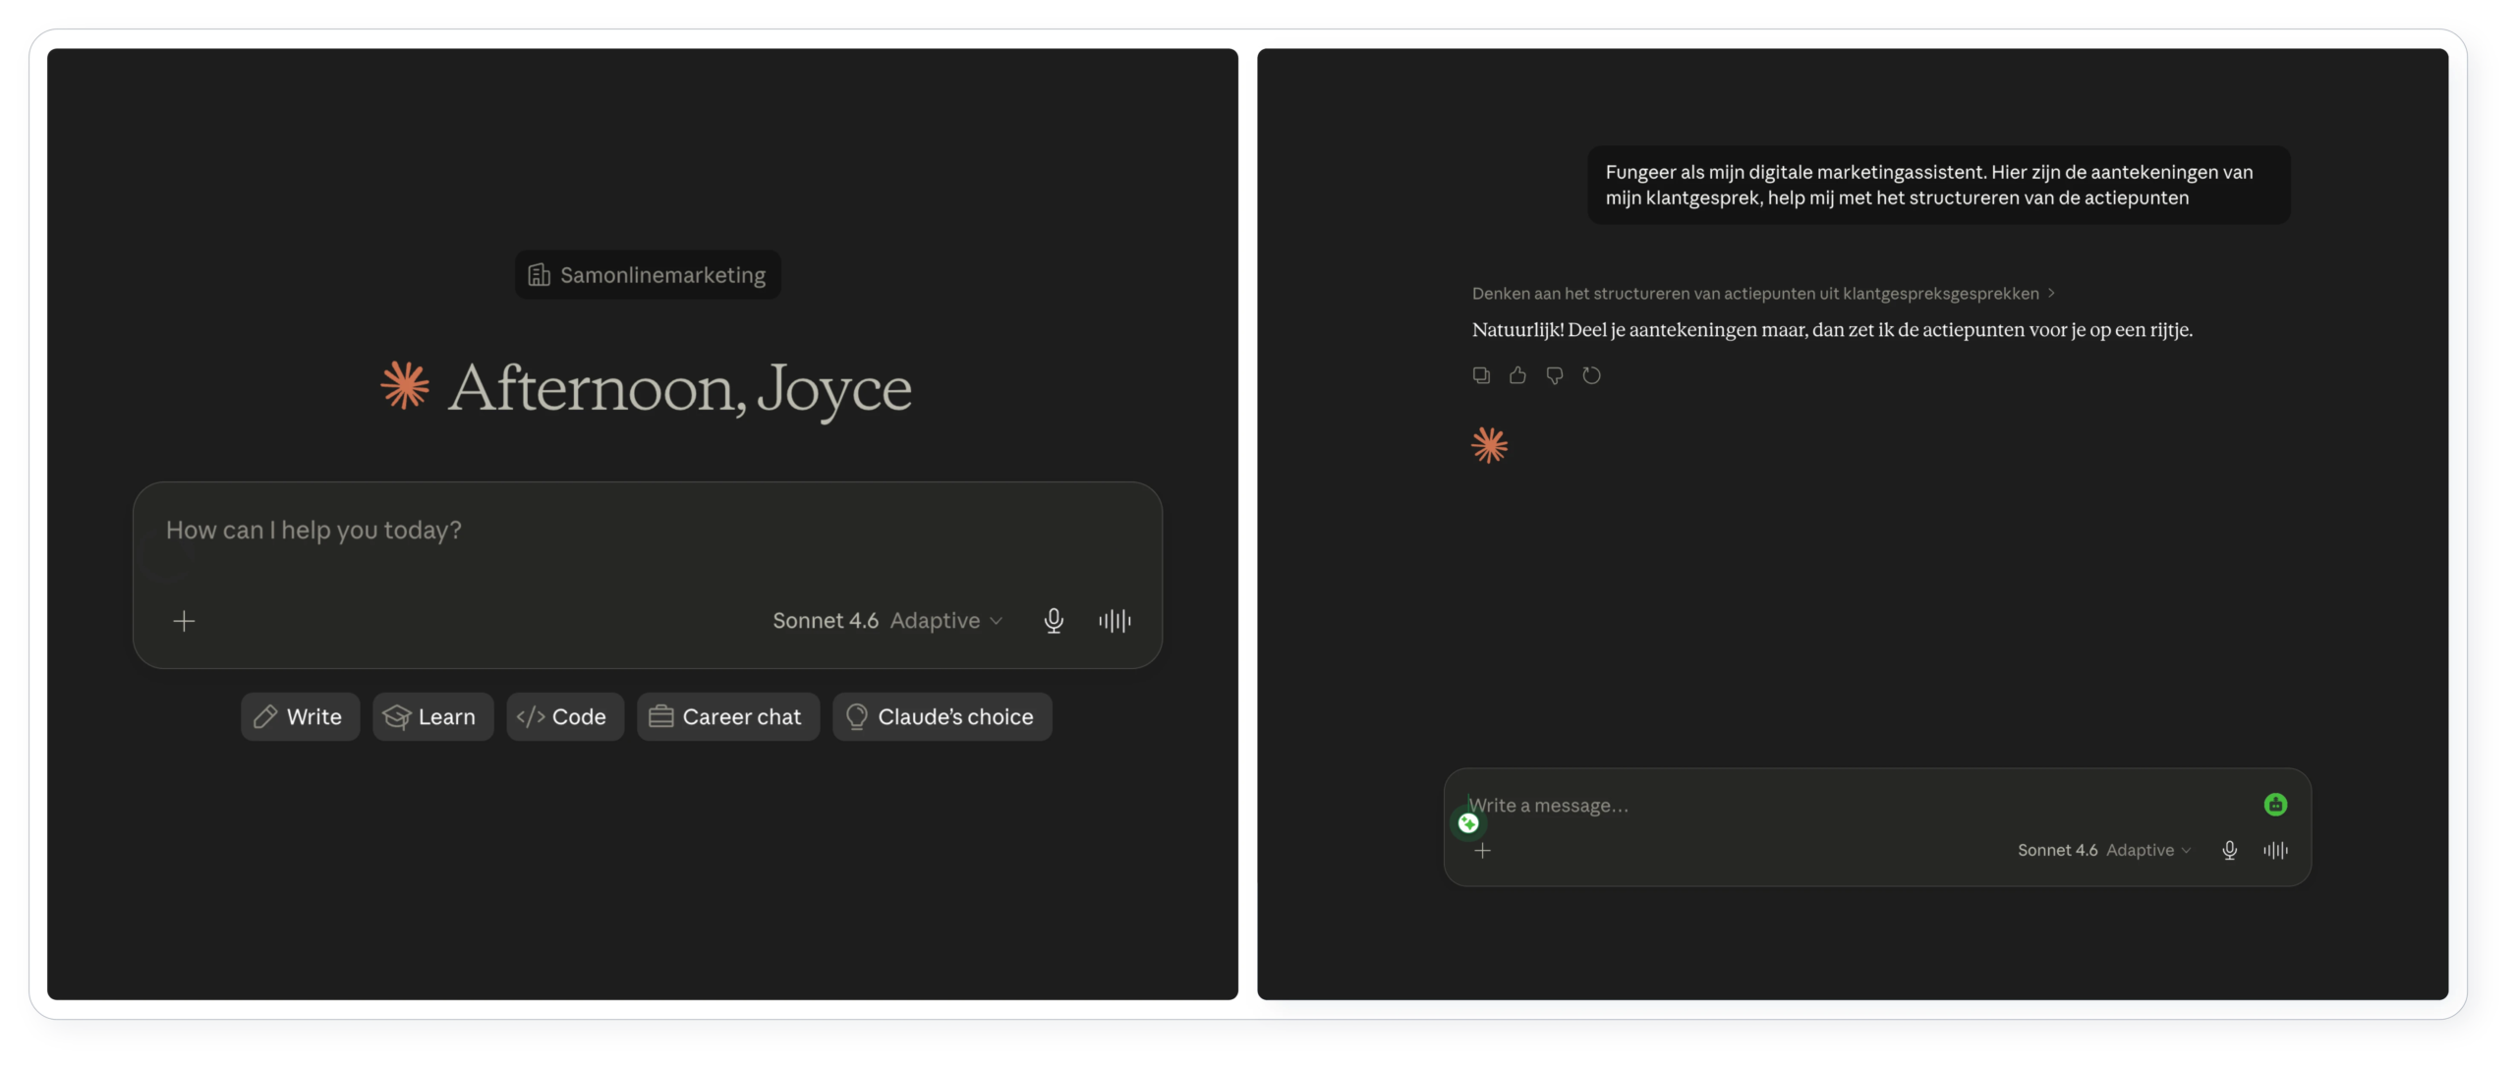The height and width of the screenshot is (1068, 2516).
Task: Open Sonnet 4.6 Adaptive model dropdown on right
Action: (x=2104, y=850)
